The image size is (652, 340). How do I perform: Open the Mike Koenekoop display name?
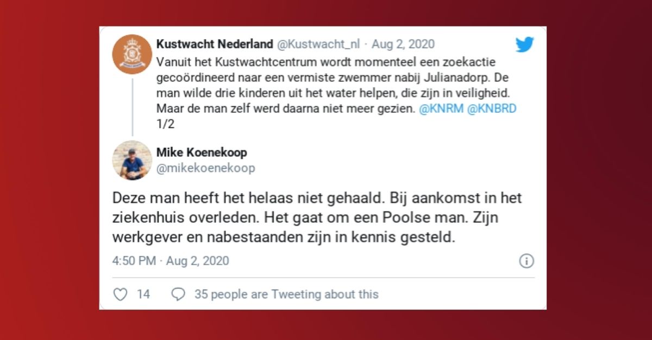(202, 152)
